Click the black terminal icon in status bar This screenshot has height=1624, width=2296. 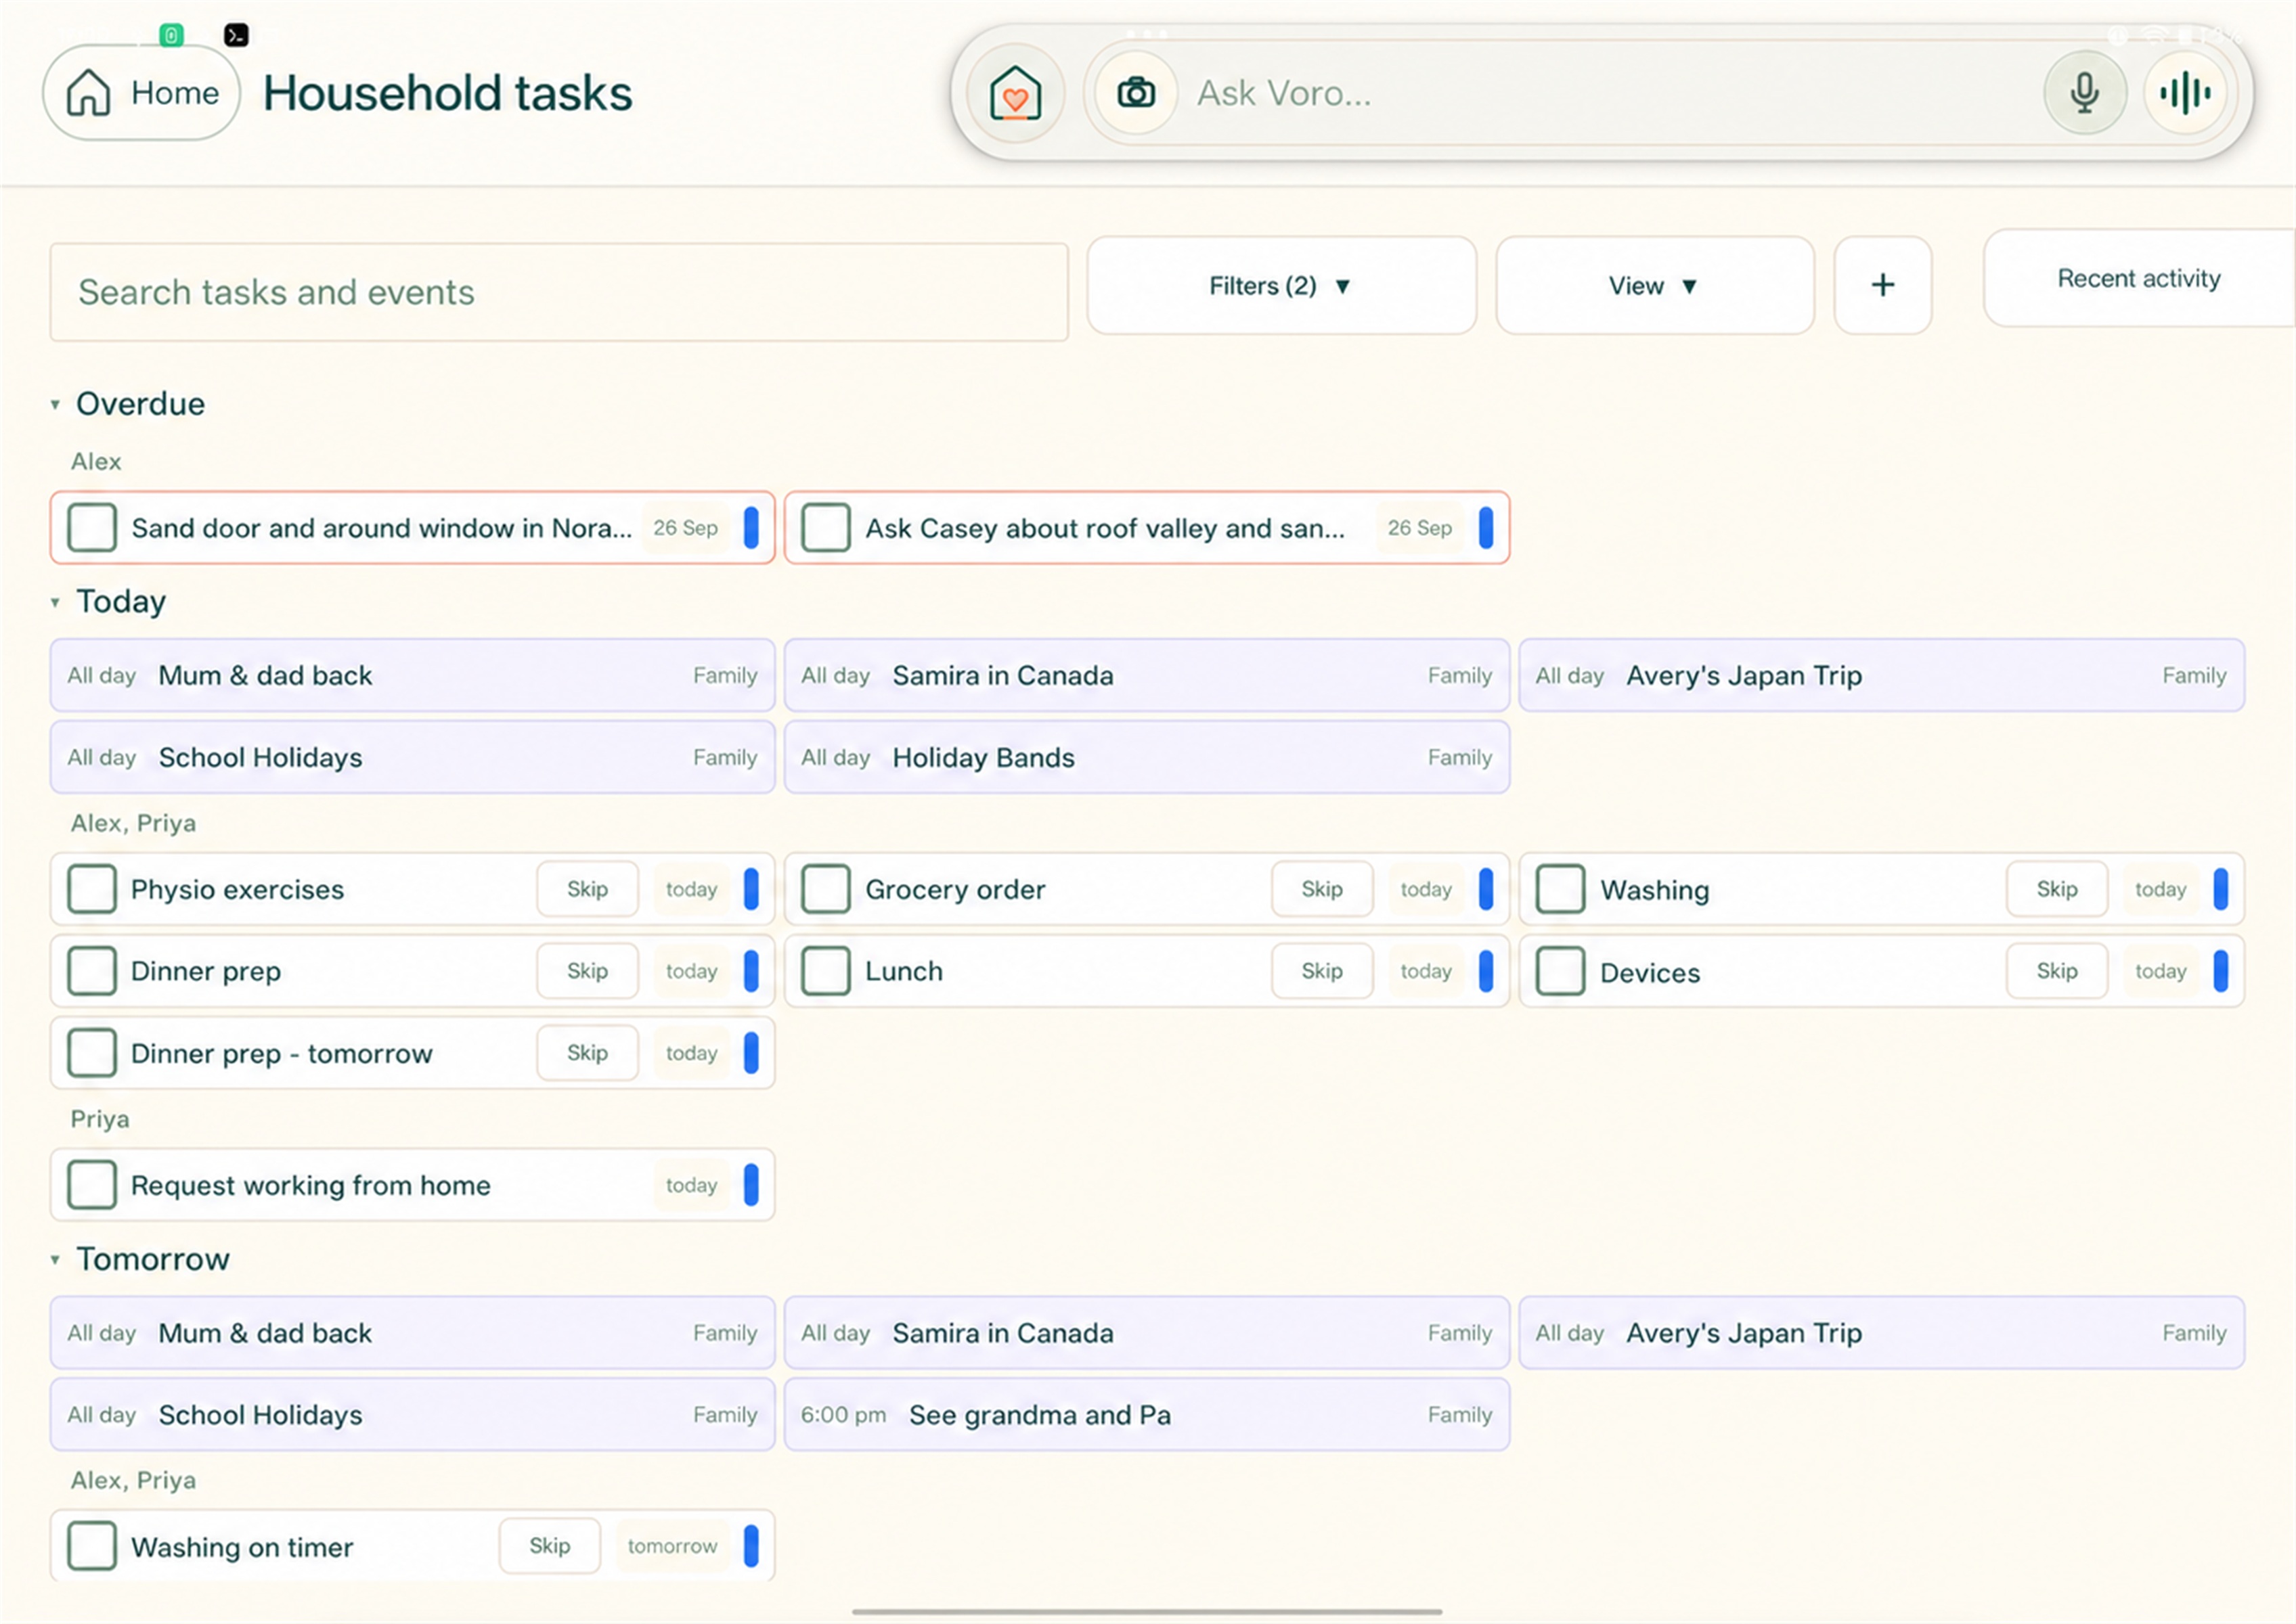pyautogui.click(x=236, y=35)
